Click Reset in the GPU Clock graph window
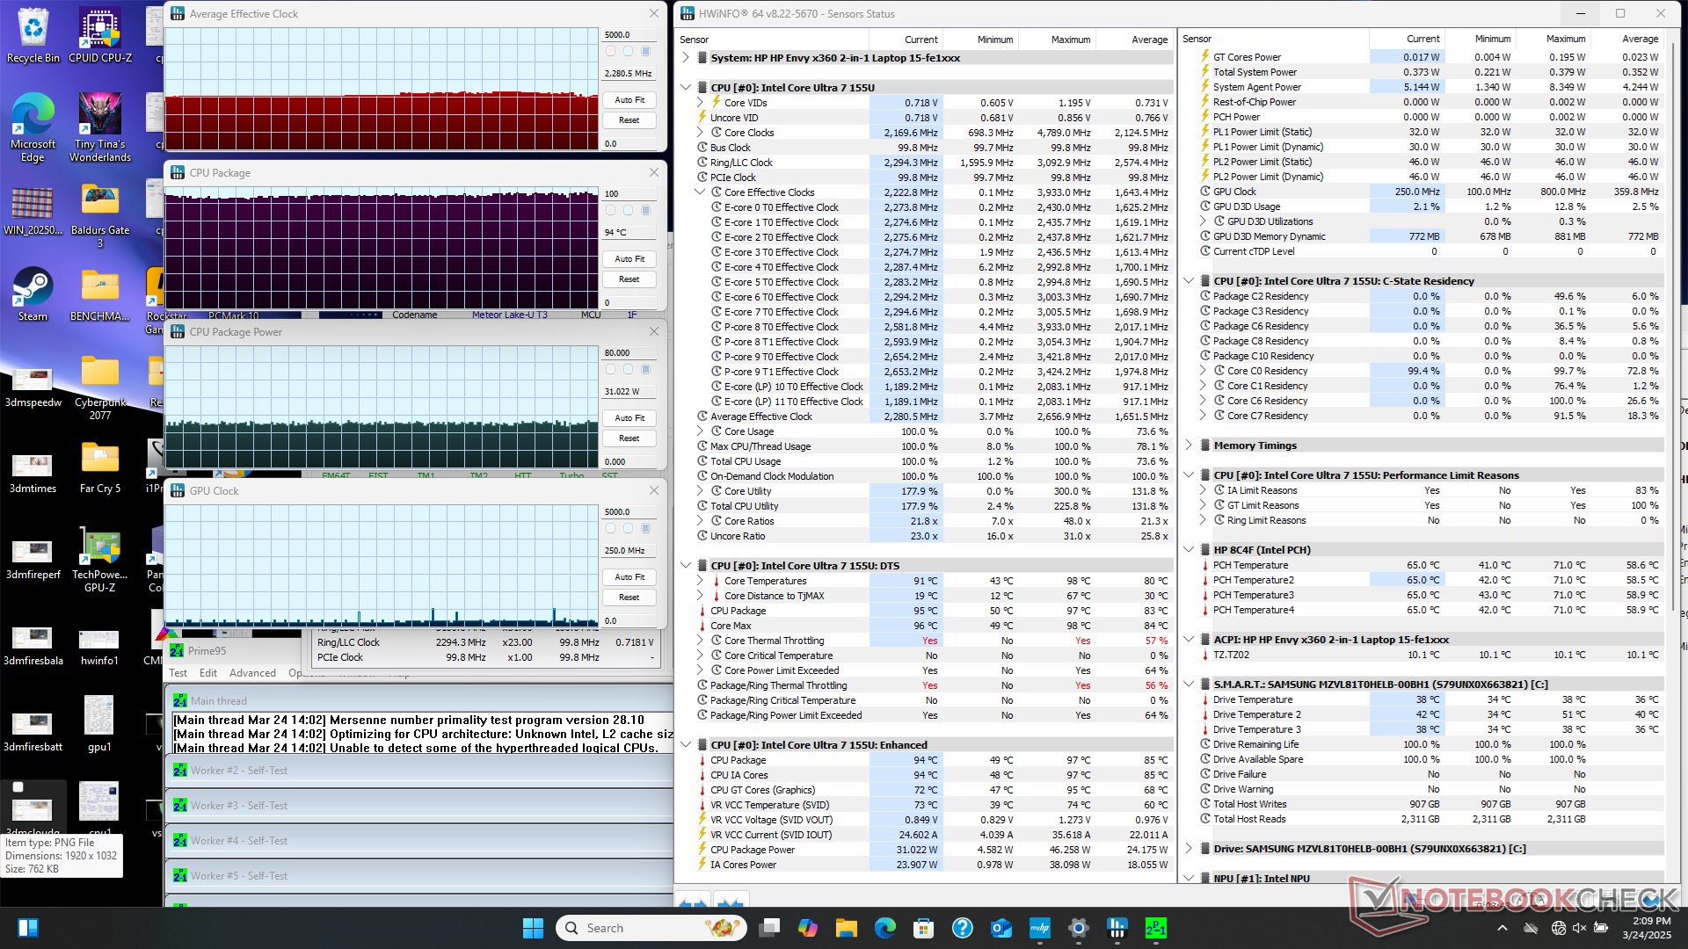This screenshot has width=1688, height=949. click(x=629, y=598)
